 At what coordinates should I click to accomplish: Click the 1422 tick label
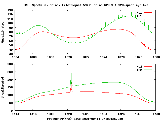(86, 114)
